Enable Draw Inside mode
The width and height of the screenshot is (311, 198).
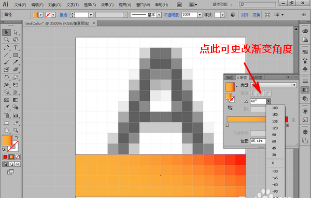pyautogui.click(x=18, y=164)
